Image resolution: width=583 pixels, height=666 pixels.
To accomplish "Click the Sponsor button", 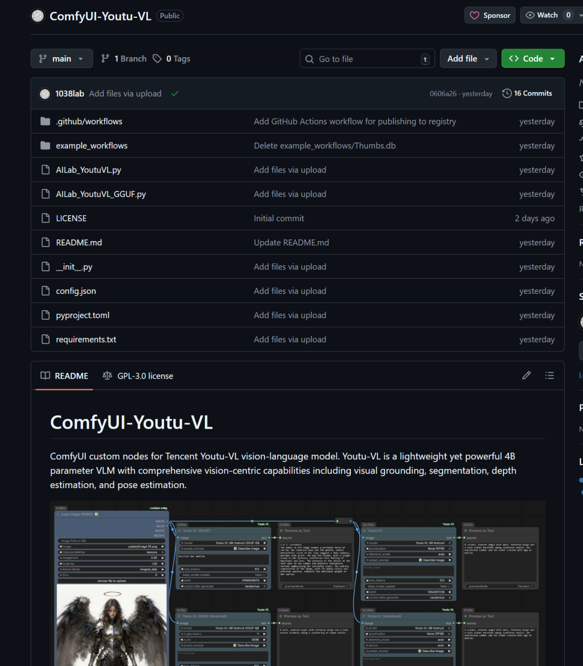I will click(490, 15).
